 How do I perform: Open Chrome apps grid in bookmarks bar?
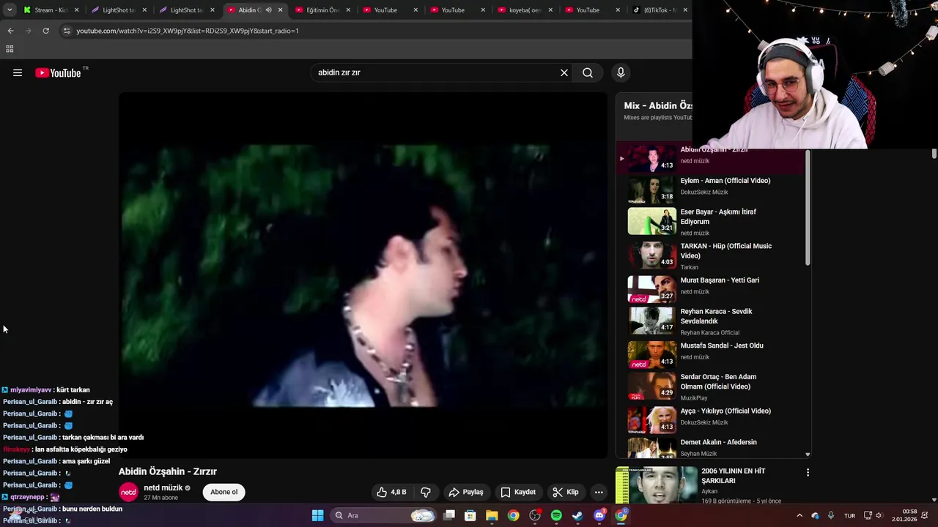click(10, 49)
